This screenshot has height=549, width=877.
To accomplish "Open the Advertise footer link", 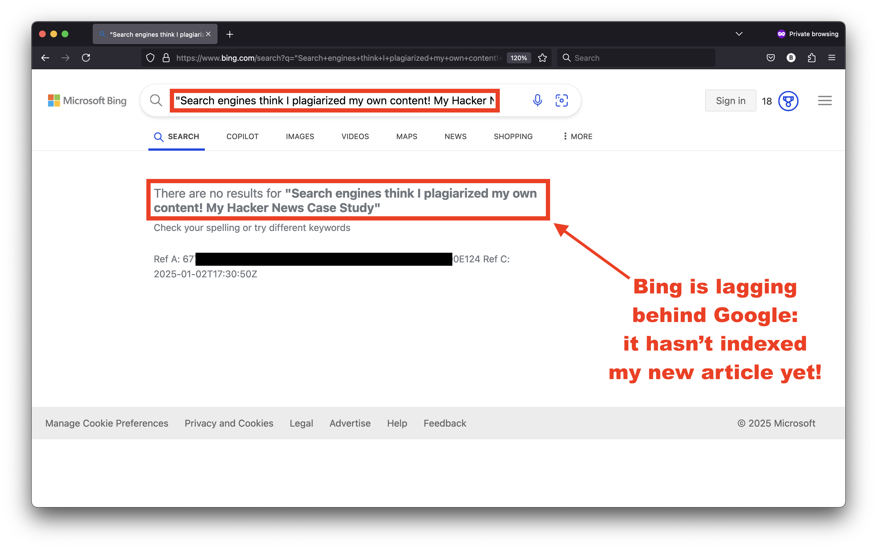I will [350, 423].
